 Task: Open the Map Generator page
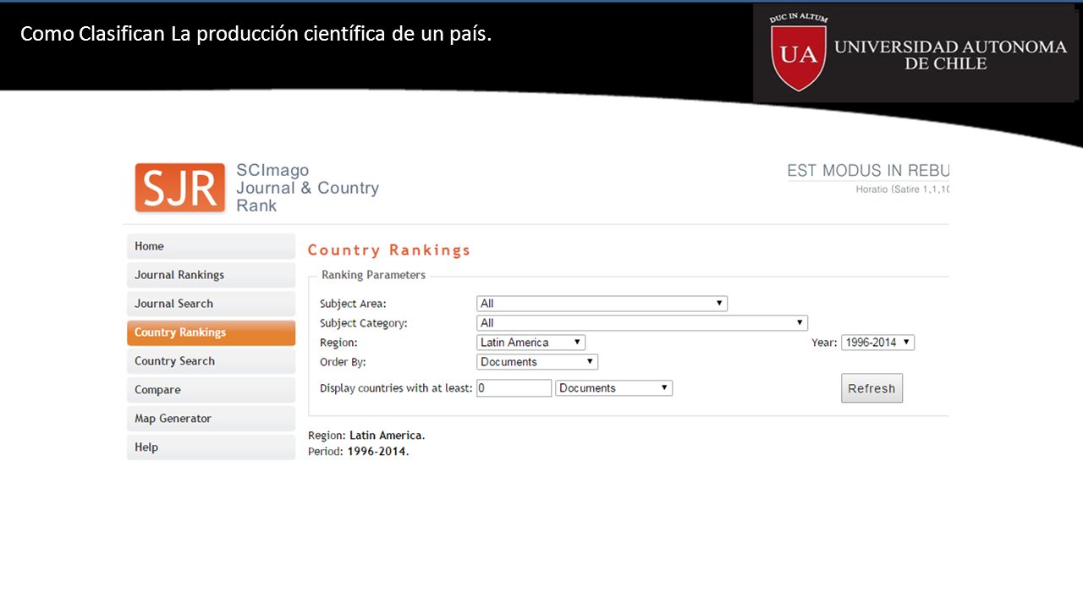coord(211,419)
